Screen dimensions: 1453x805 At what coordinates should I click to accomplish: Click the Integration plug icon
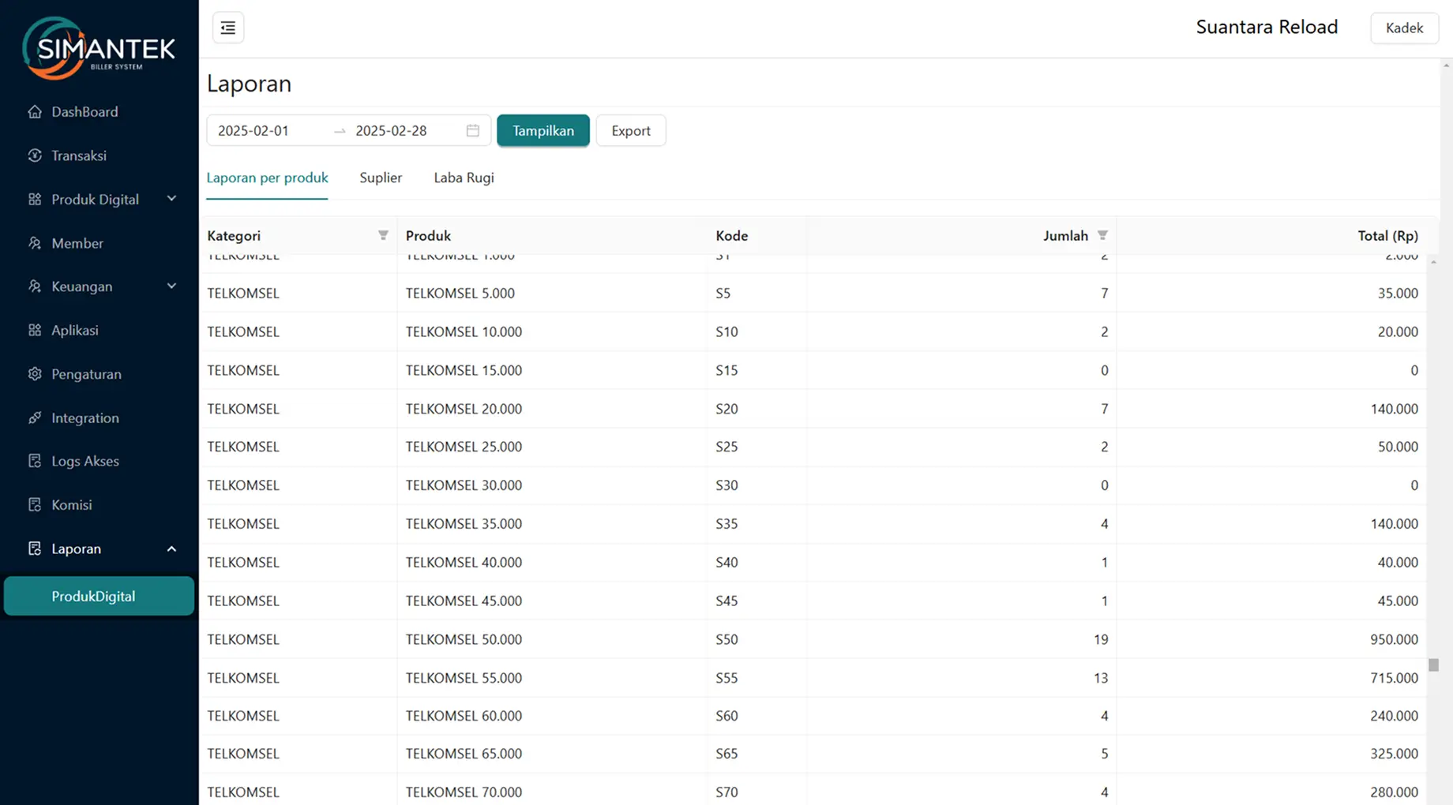(35, 417)
